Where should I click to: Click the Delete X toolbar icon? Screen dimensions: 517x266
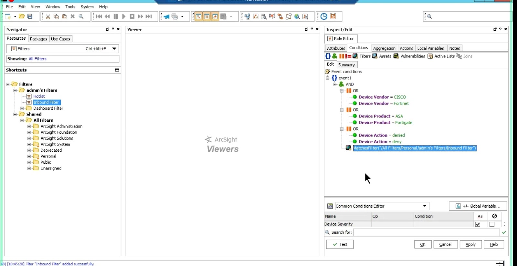point(73,16)
